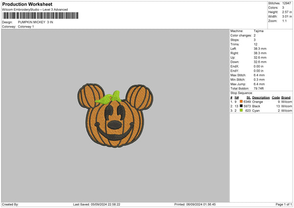Click the machine value 'Tajima'
This screenshot has width=294, height=208.
tap(259, 31)
